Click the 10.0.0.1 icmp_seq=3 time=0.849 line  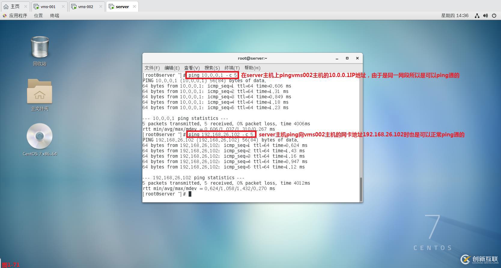(217, 97)
